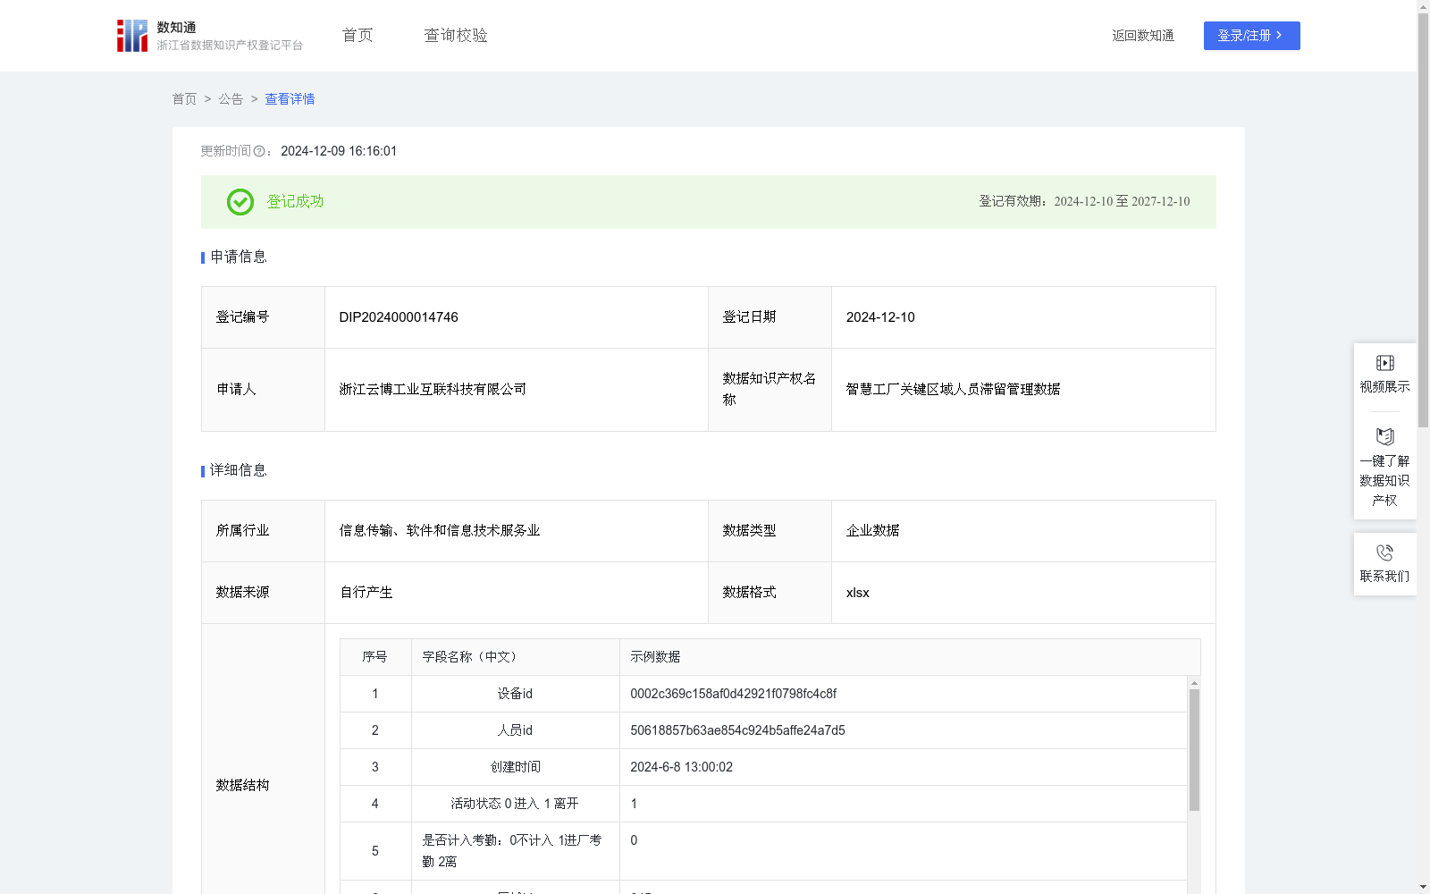Click sample value 2024-6-8 13:00:02
Viewport: 1430px width, 894px height.
click(x=681, y=767)
